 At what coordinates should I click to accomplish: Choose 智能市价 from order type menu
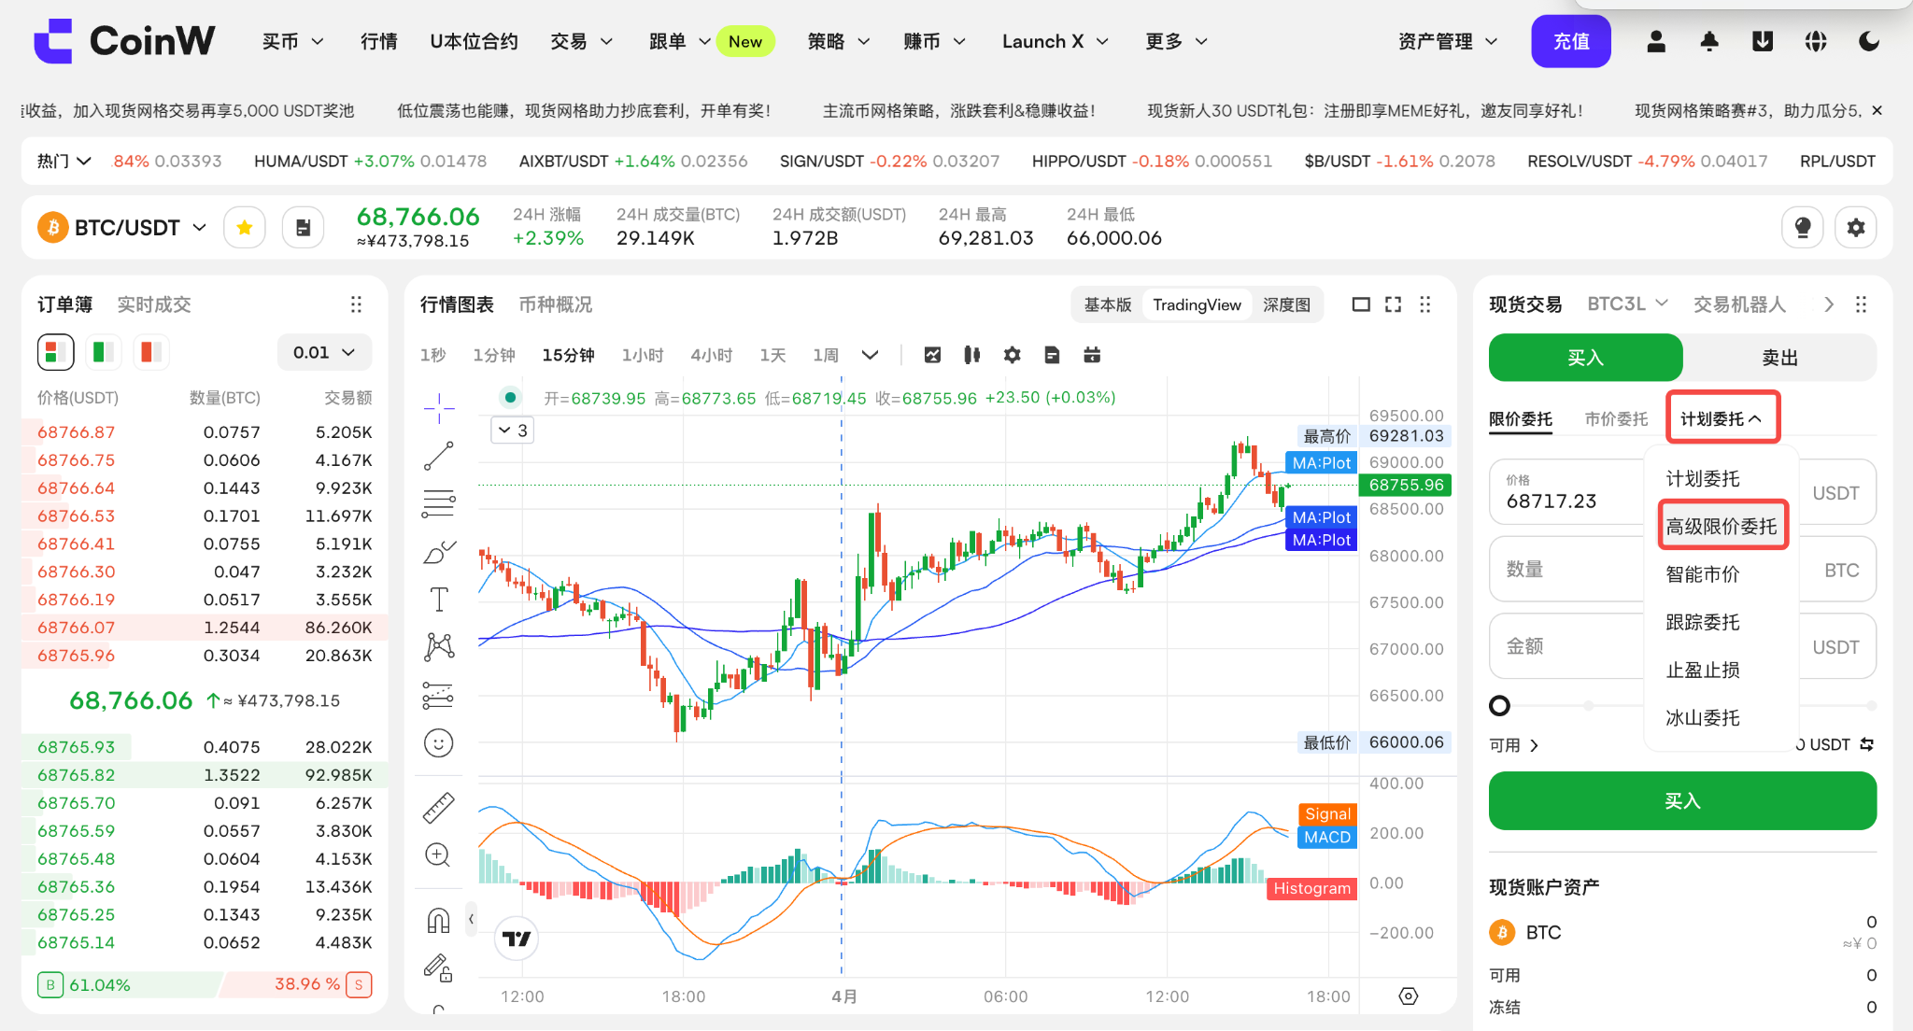click(1702, 574)
